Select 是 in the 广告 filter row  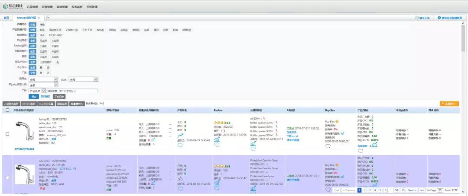[x=41, y=73]
